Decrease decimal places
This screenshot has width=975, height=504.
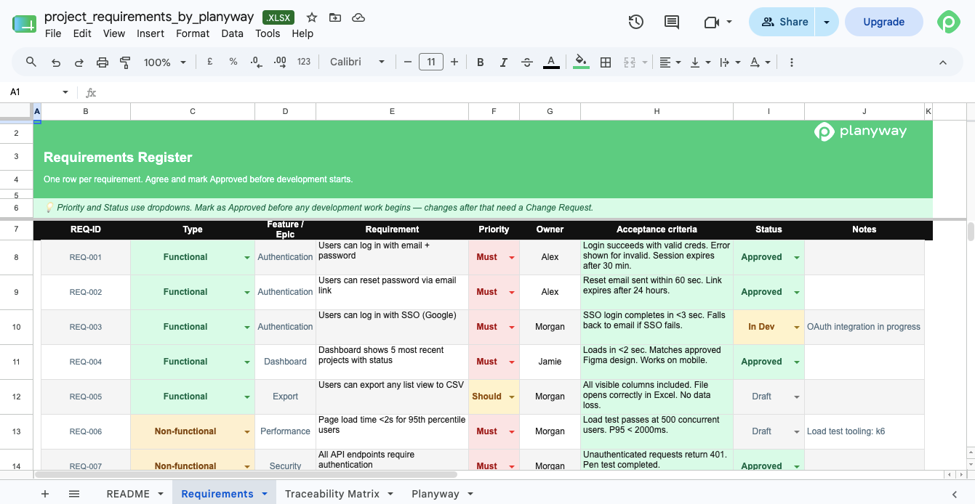coord(256,62)
